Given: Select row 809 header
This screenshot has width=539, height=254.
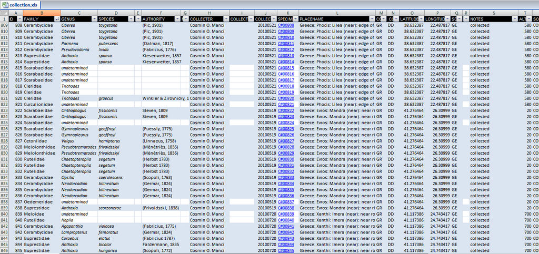Looking at the screenshot, I should [4, 25].
